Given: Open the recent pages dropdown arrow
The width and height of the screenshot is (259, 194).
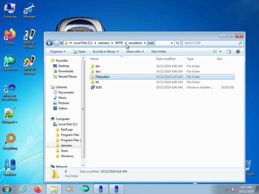Looking at the screenshot, I should [x=62, y=43].
